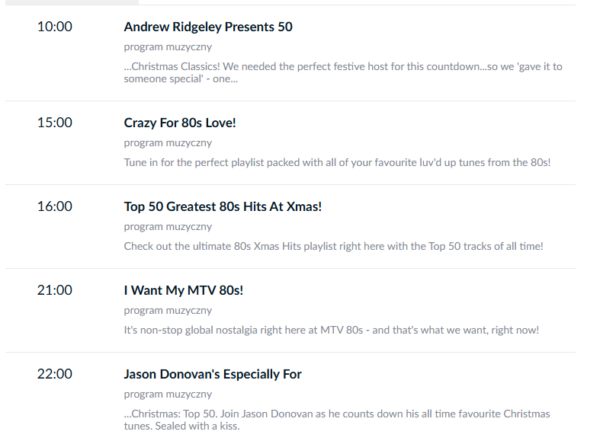Viewport: 600px width, 441px height.
Task: Click the luv'd up tunes description
Action: pyautogui.click(x=337, y=162)
